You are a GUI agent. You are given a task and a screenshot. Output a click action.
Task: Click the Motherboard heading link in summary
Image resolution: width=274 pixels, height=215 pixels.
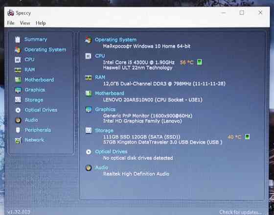[x=110, y=93]
